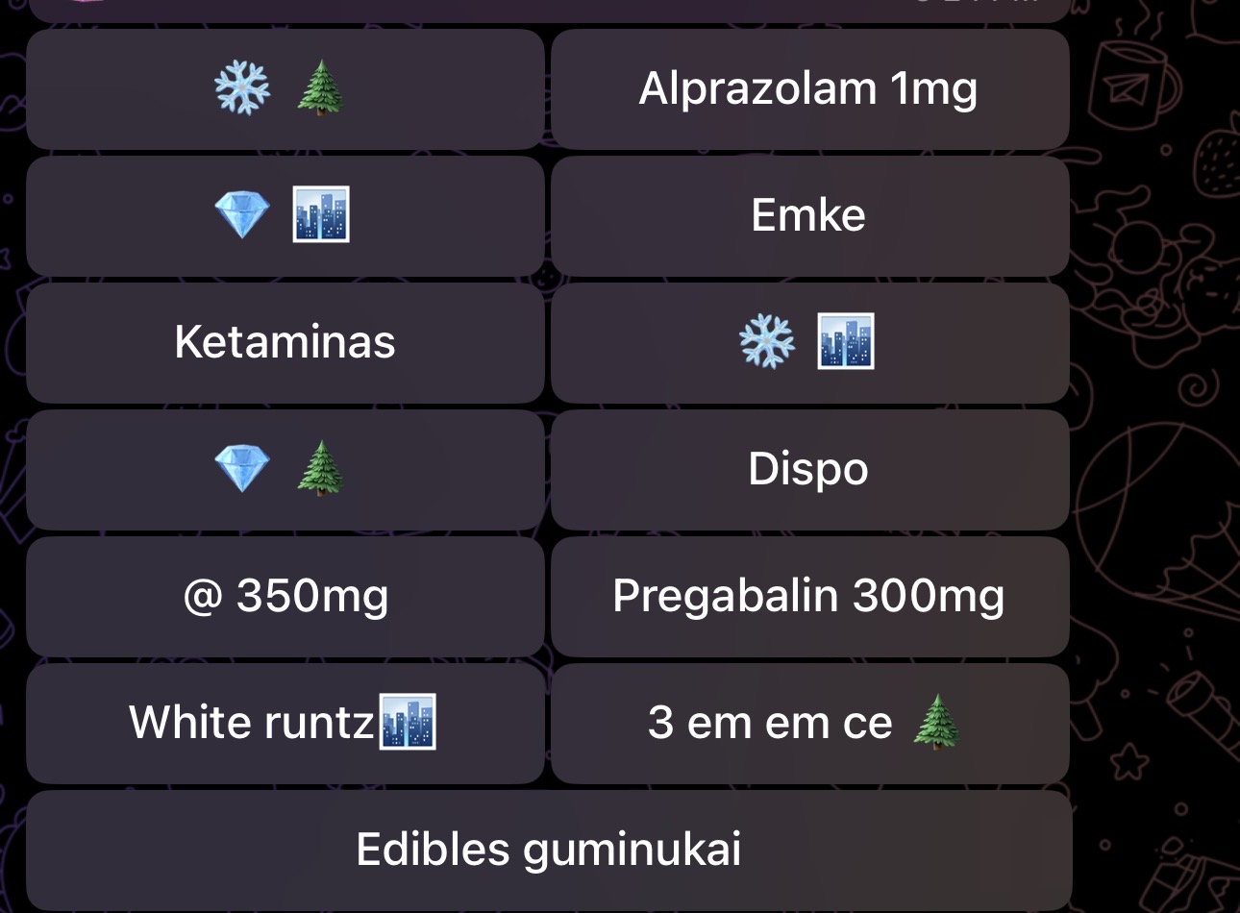
Task: Open the Edibles guminukai button
Action: pos(549,851)
